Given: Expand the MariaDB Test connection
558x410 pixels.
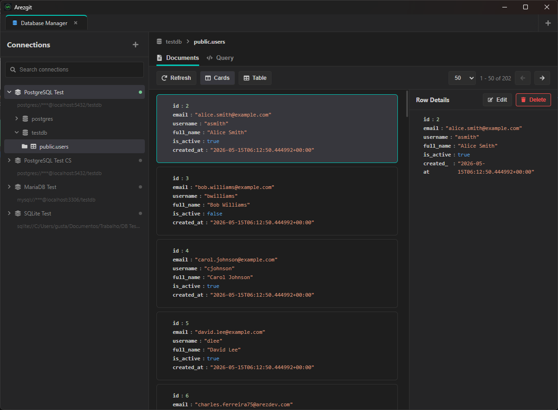Looking at the screenshot, I should tap(9, 187).
